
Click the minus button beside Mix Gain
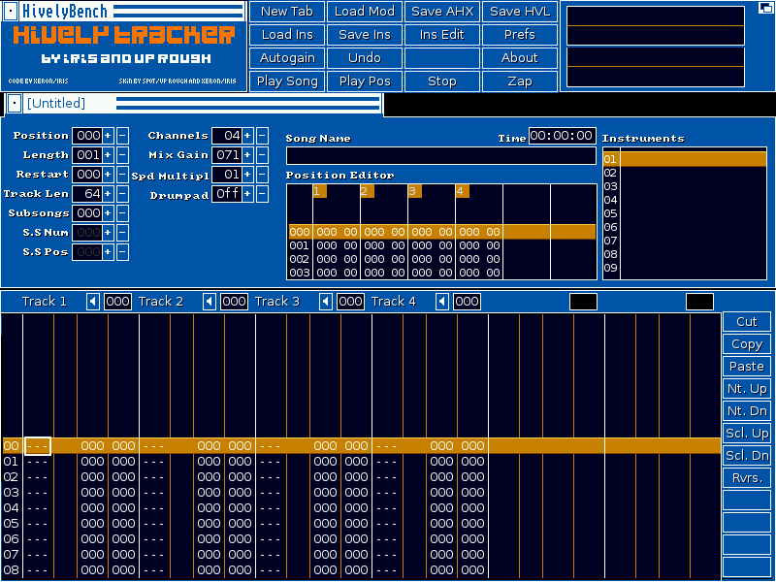tap(262, 155)
